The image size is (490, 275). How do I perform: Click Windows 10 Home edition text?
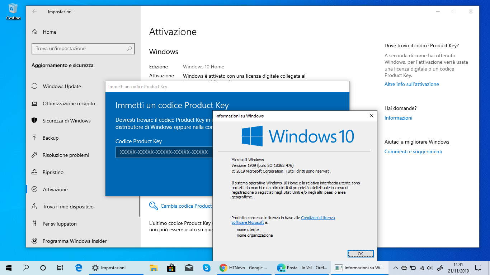point(203,67)
